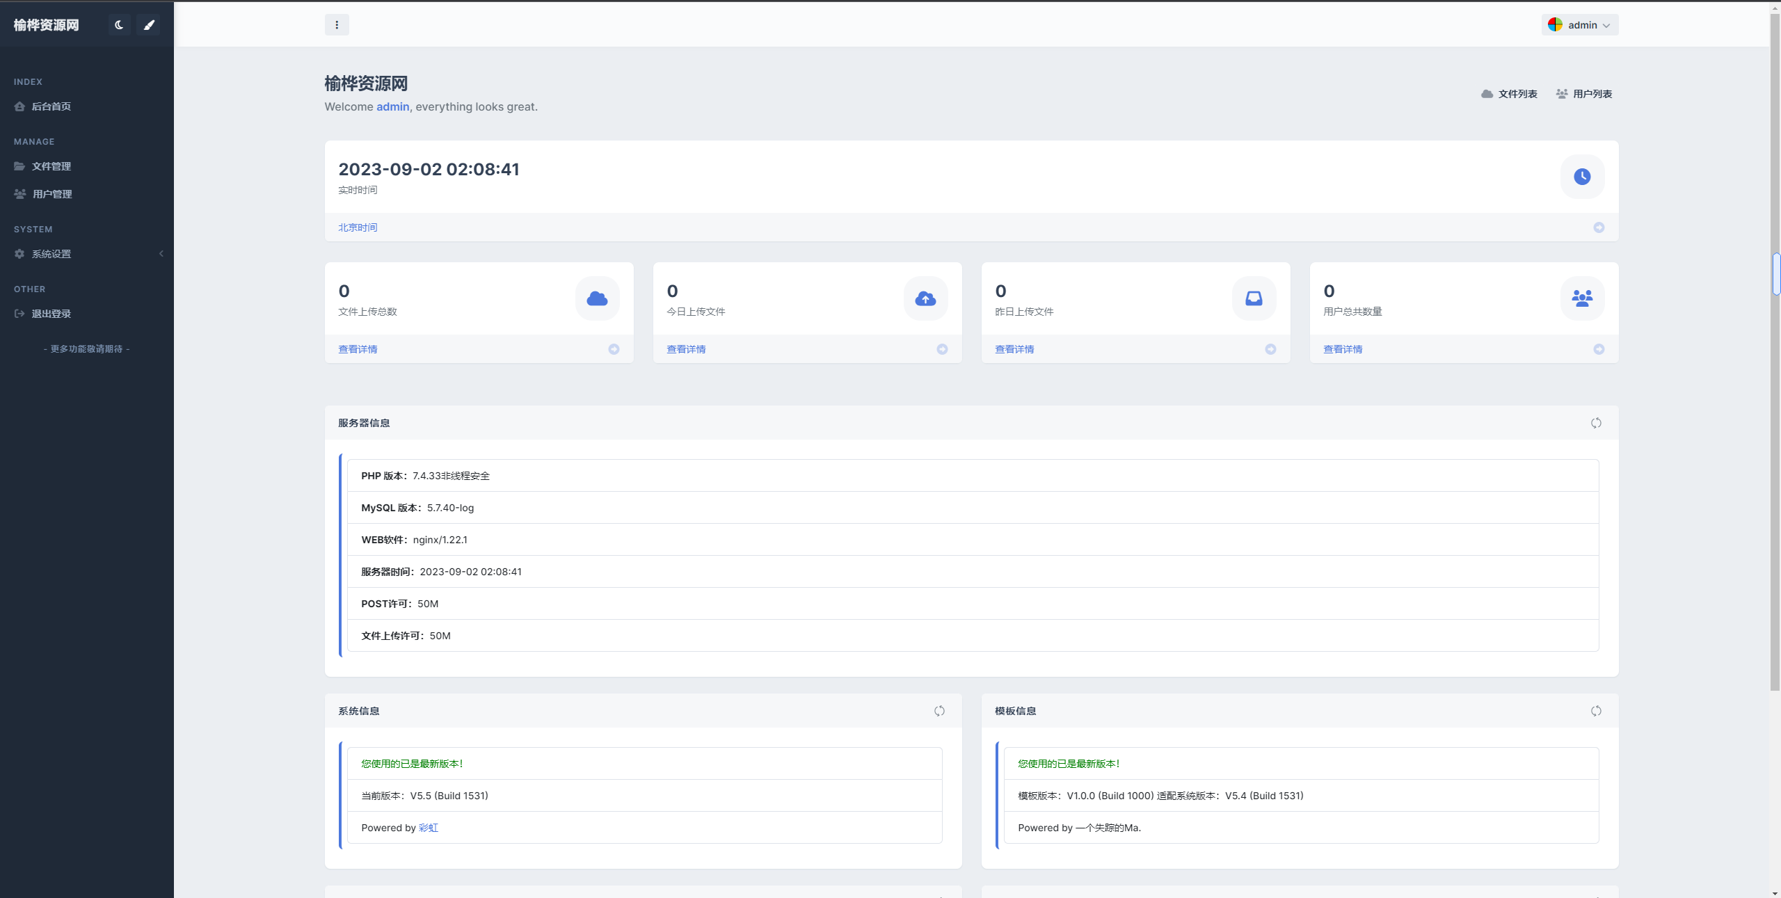This screenshot has width=1781, height=898.
Task: Click inbox icon on 昨日上传文件 card
Action: coord(1254,298)
